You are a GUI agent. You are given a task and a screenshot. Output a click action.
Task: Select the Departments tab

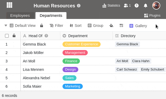pos(51,16)
